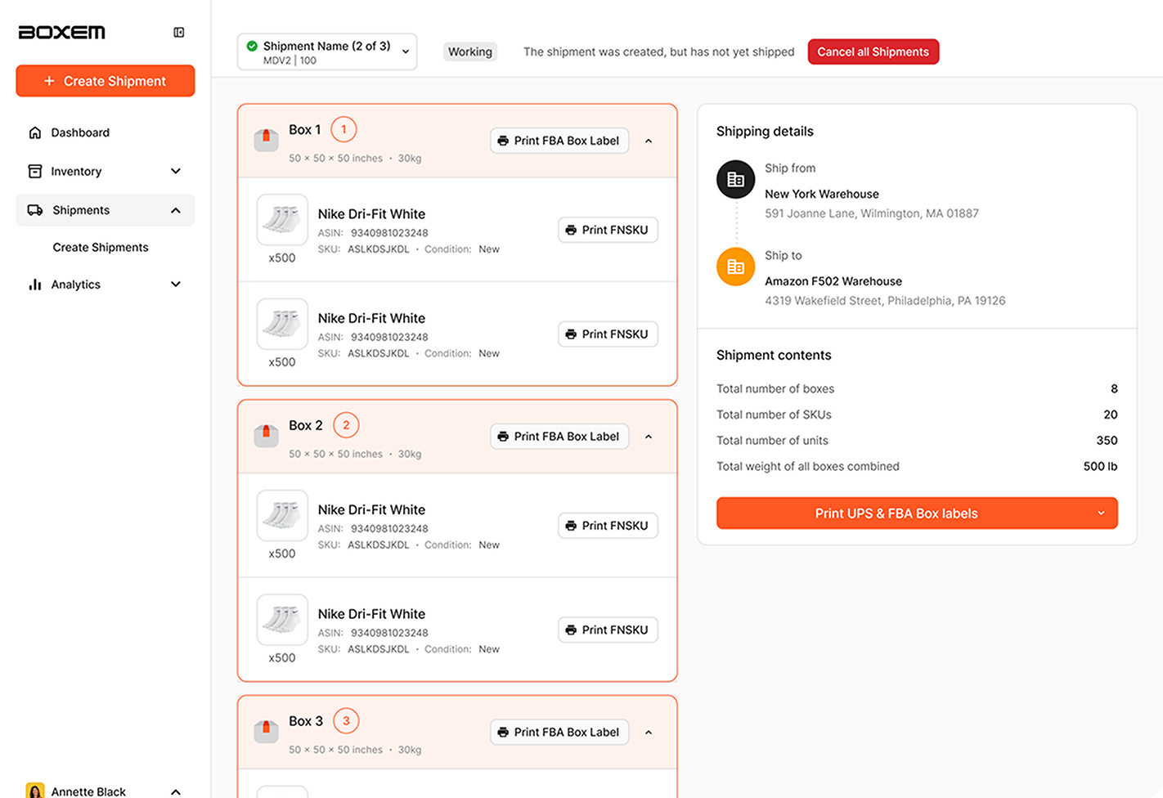This screenshot has height=798, width=1163.
Task: Click the Shipment contents heading
Action: coord(774,355)
